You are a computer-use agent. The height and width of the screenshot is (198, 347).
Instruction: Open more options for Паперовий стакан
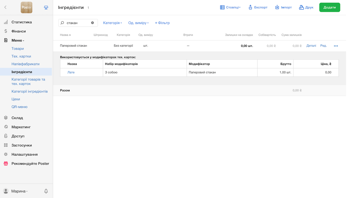tap(336, 46)
